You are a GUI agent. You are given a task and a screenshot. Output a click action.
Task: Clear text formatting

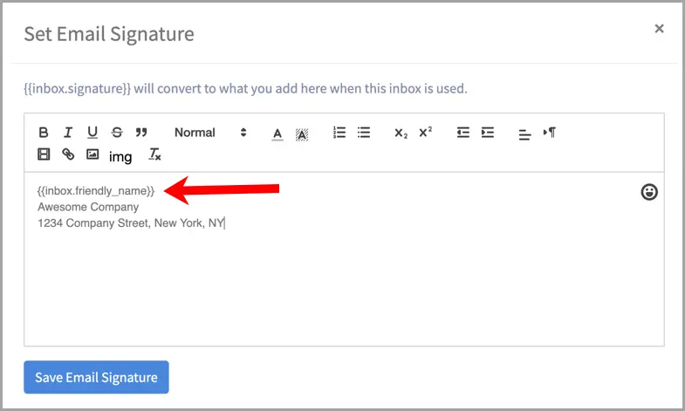(x=154, y=154)
